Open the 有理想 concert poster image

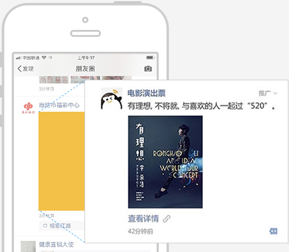tap(165, 162)
